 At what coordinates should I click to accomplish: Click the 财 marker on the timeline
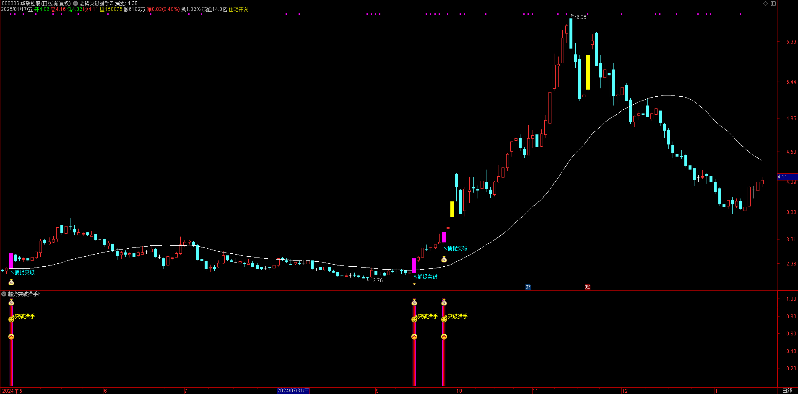(x=528, y=287)
